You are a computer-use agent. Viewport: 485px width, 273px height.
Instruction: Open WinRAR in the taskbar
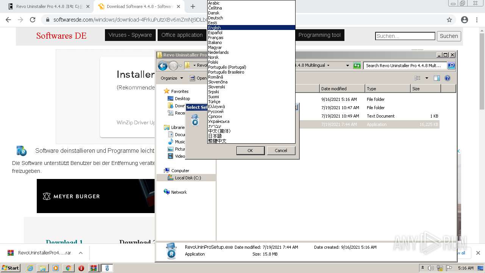(x=93, y=268)
